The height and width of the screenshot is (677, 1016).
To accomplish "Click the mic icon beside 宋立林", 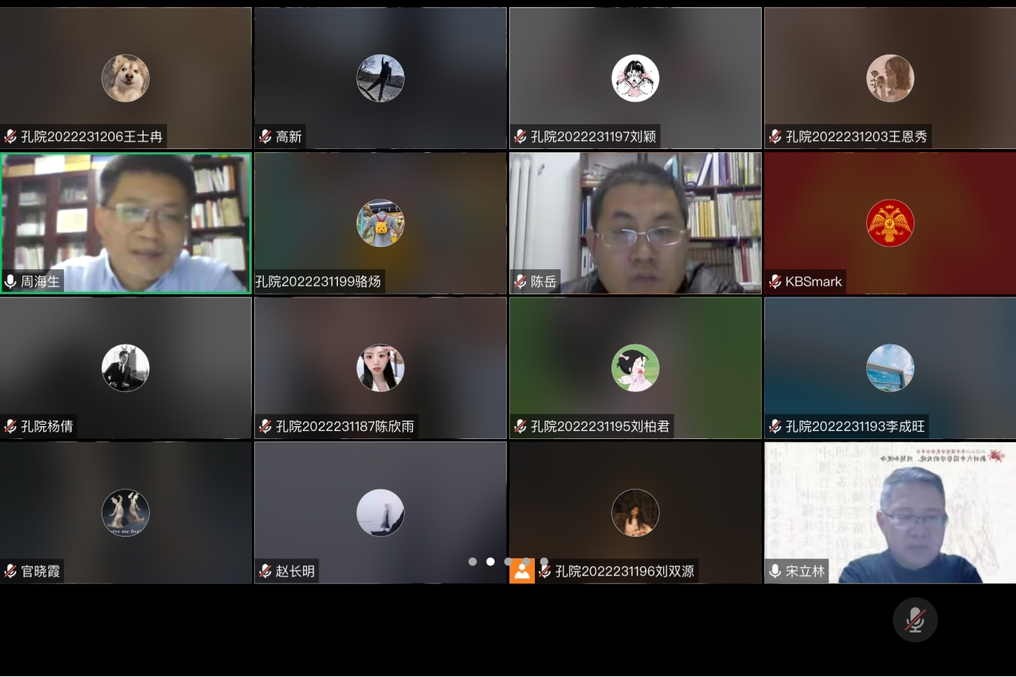I will click(x=775, y=571).
